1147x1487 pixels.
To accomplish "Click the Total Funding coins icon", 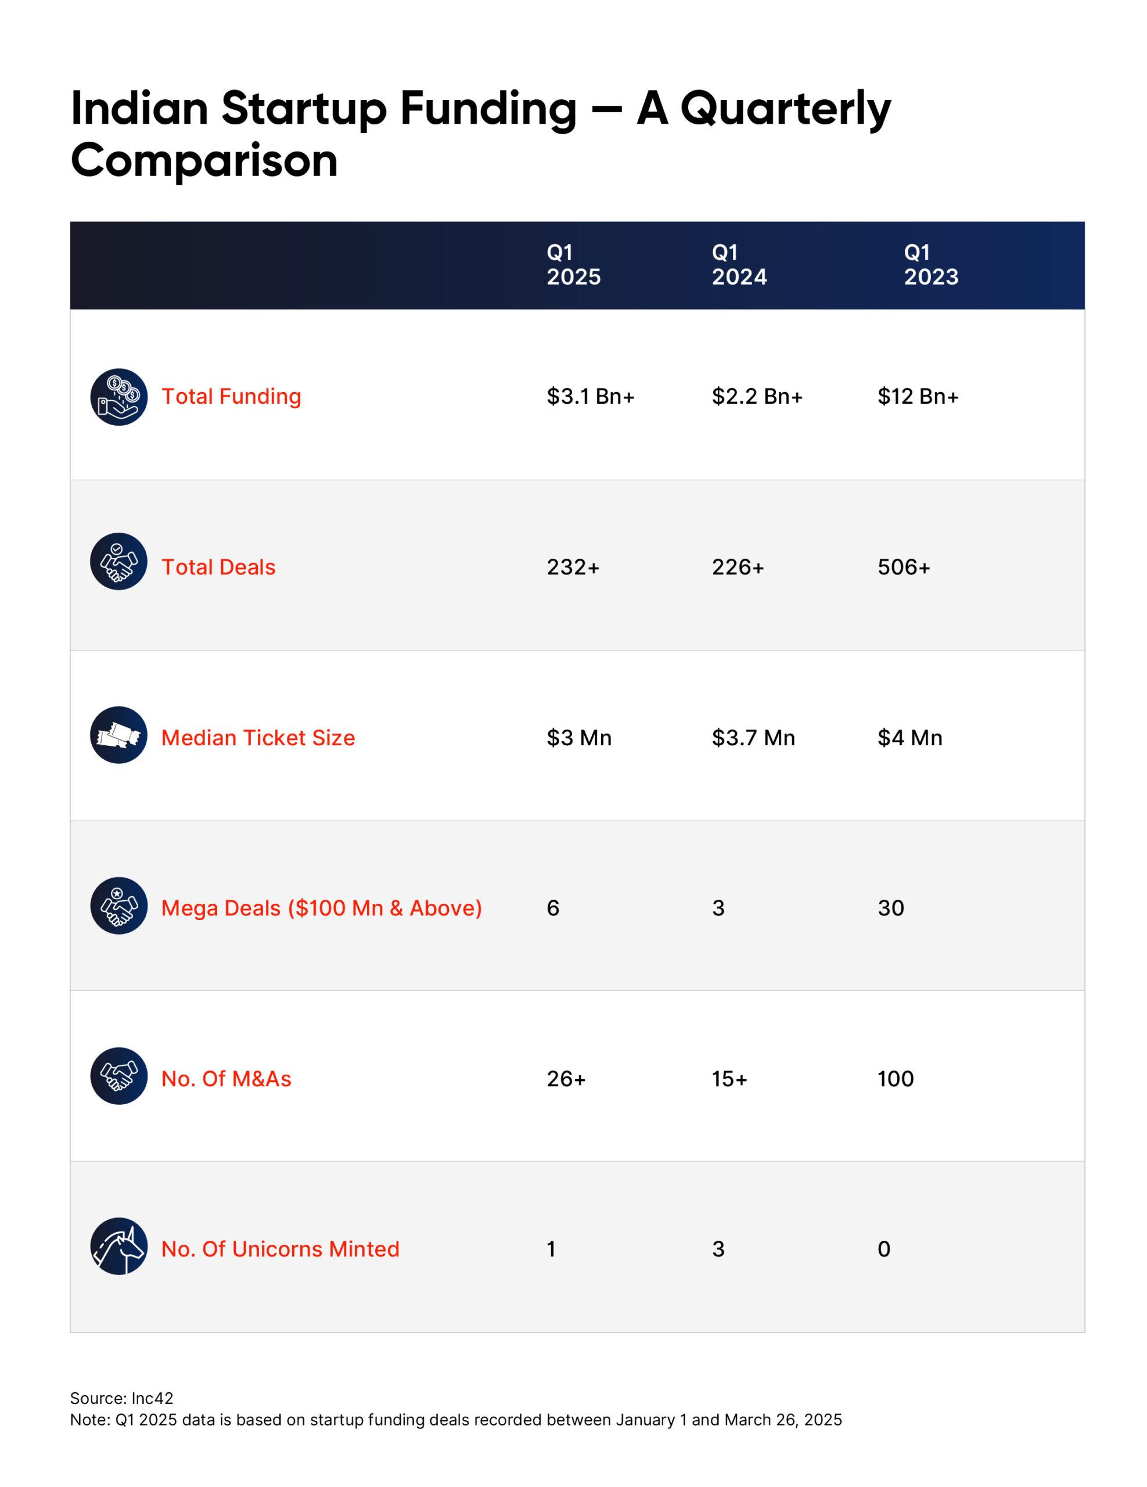I will pyautogui.click(x=118, y=397).
